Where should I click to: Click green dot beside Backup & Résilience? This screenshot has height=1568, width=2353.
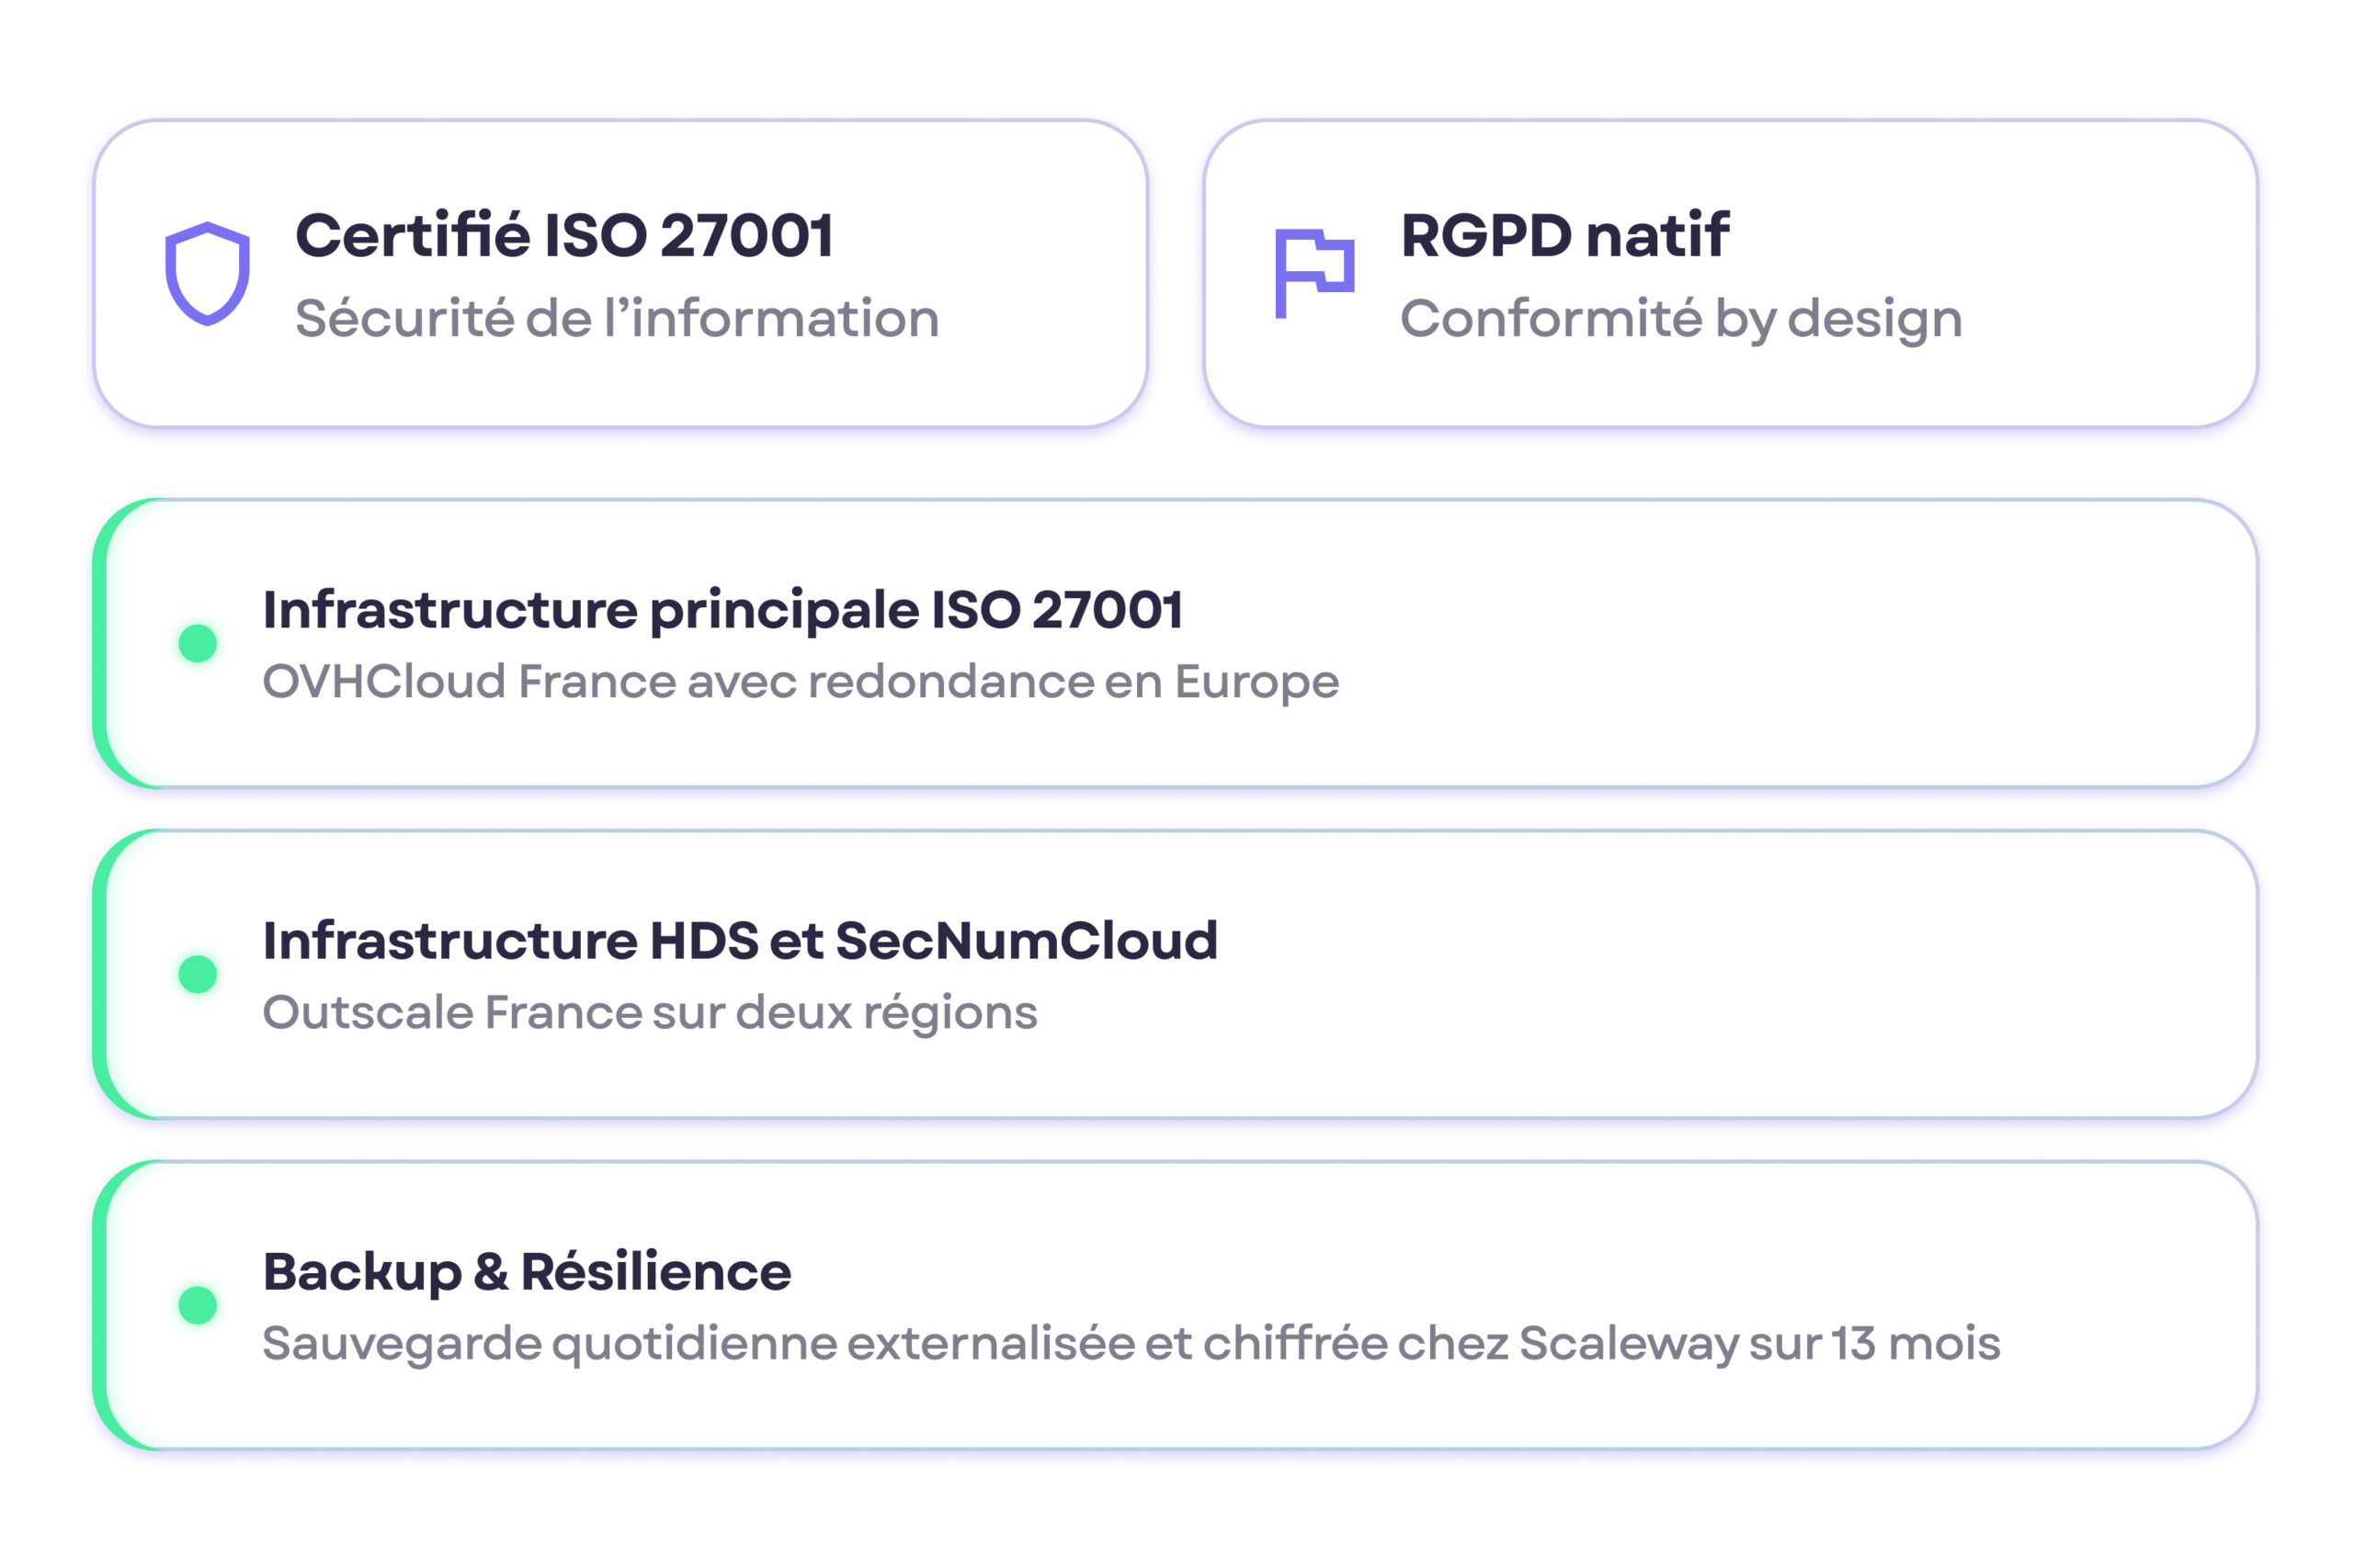coord(199,1305)
